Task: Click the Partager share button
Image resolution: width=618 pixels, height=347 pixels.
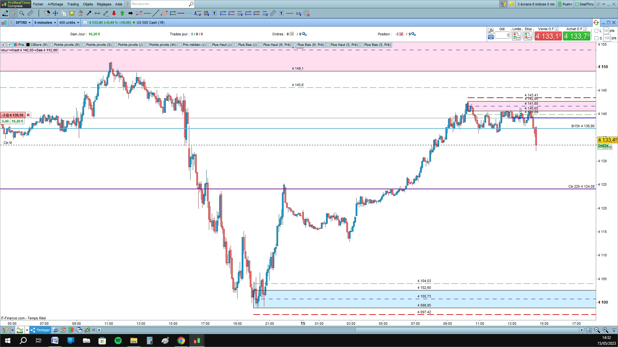Action: point(41,330)
